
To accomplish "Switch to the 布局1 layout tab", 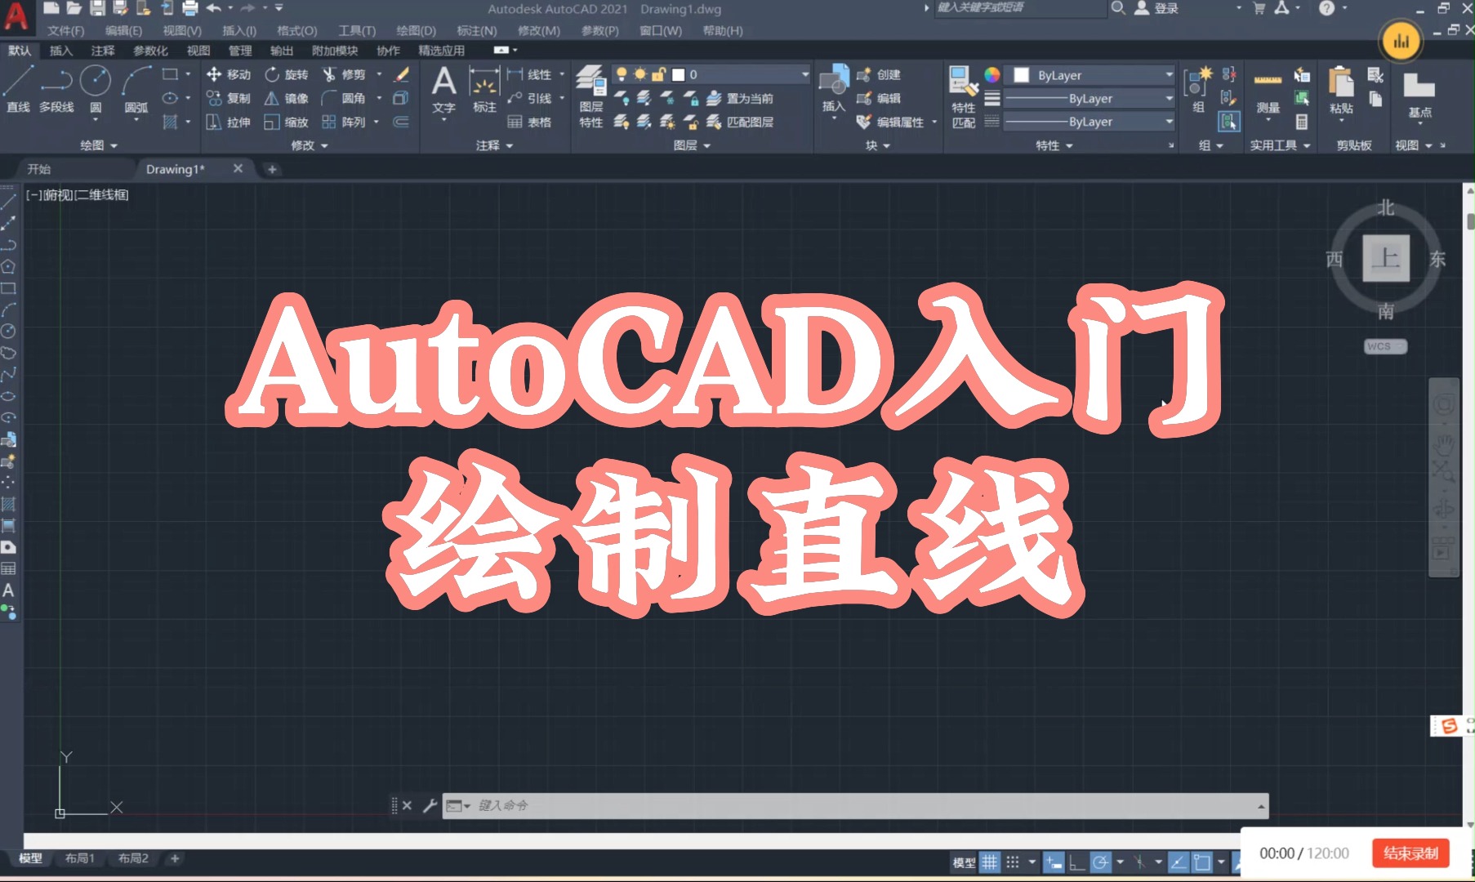I will [79, 858].
